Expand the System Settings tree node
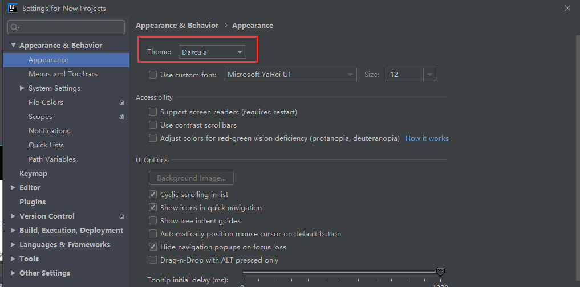Viewport: 580px width, 287px height. (x=22, y=88)
